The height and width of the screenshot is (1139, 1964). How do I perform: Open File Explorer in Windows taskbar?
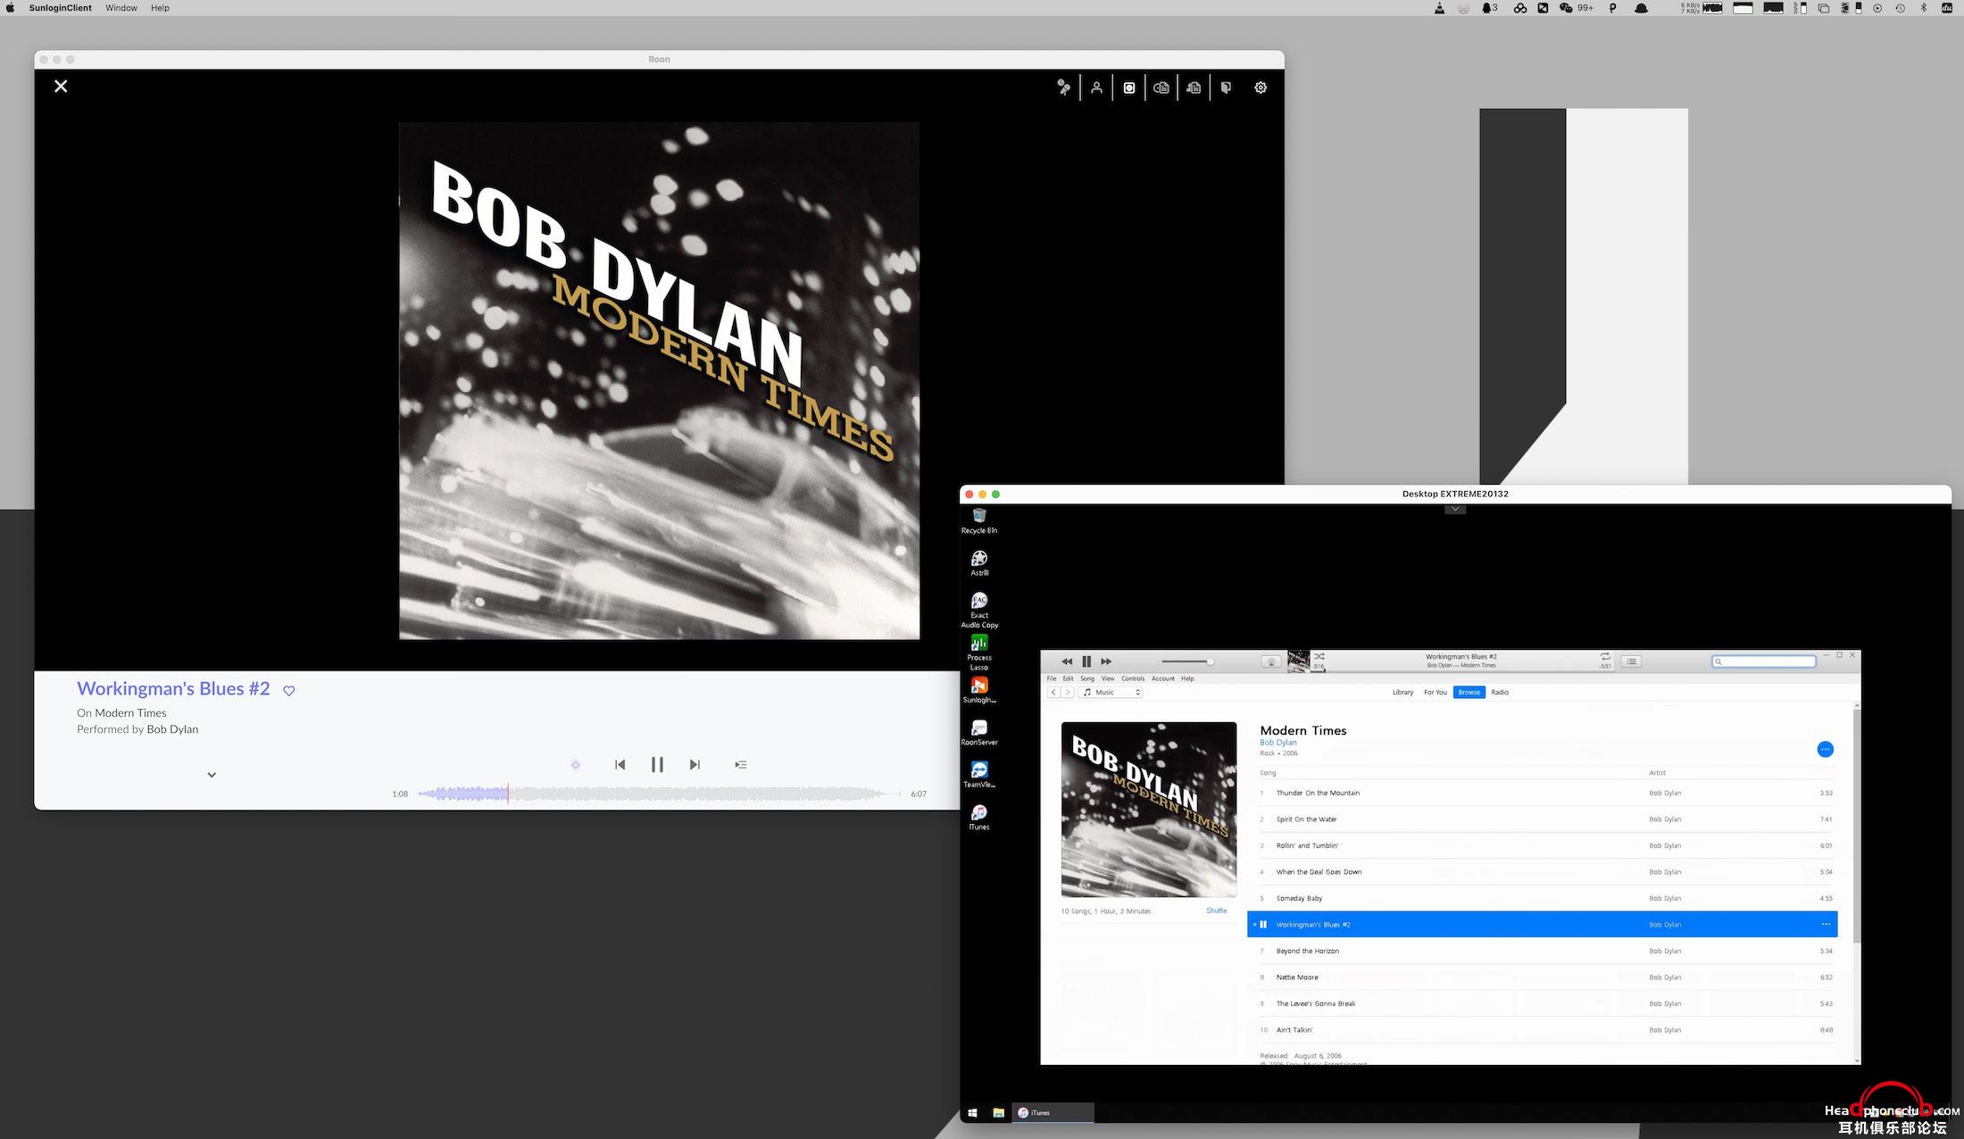point(998,1113)
